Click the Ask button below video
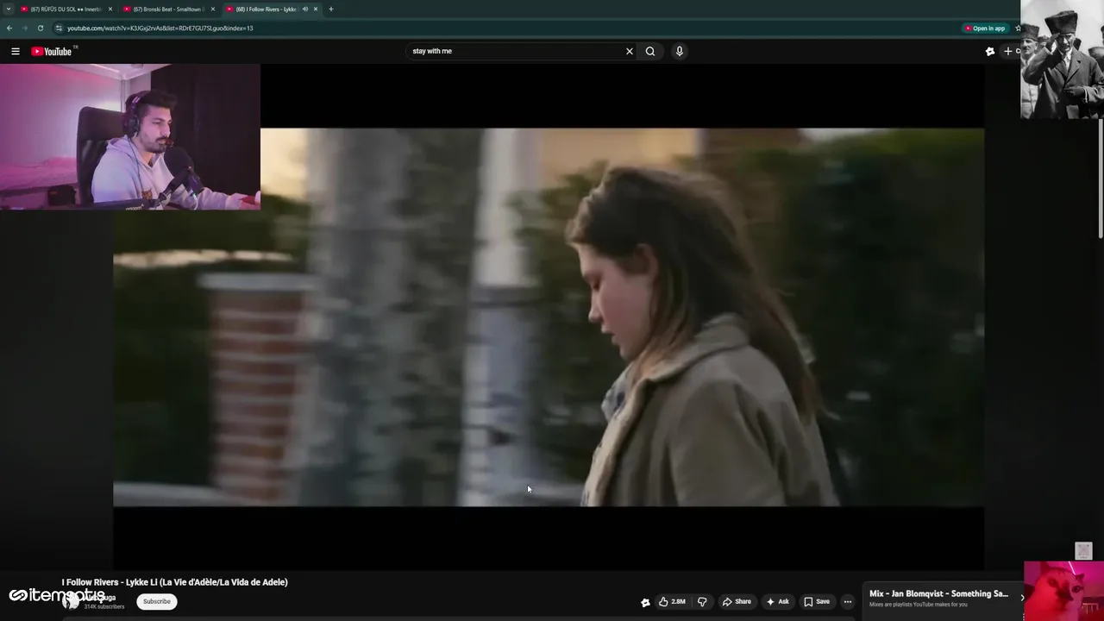This screenshot has width=1104, height=621. [777, 601]
